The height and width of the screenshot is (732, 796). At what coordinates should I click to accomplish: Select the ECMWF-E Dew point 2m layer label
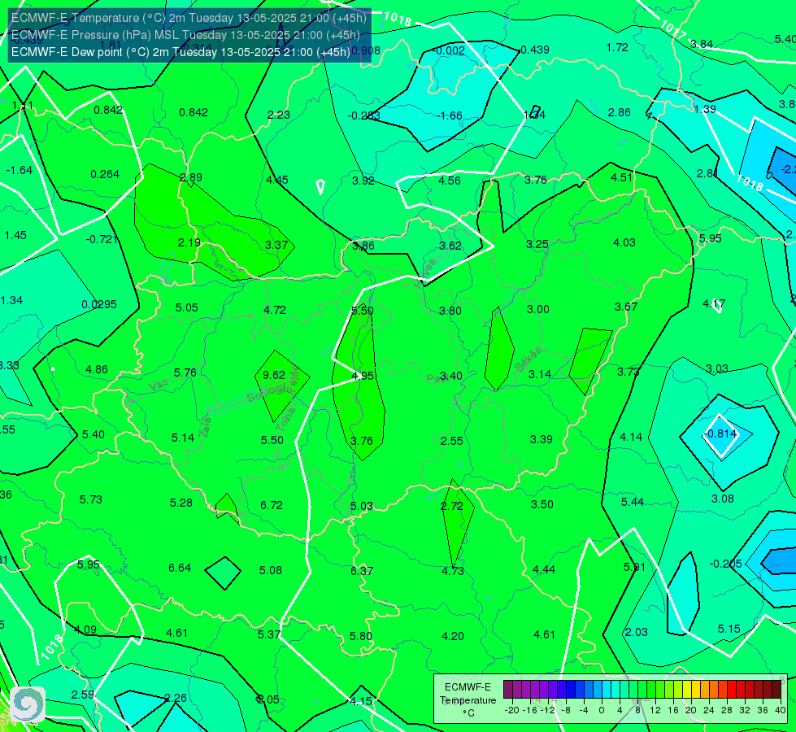pyautogui.click(x=181, y=52)
